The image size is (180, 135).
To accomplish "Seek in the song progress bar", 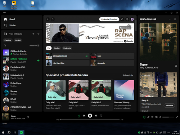I will pos(90,120).
